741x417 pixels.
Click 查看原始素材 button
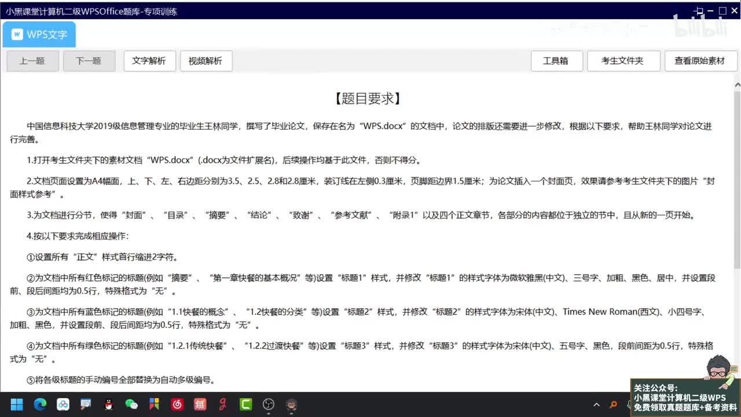[x=700, y=61]
